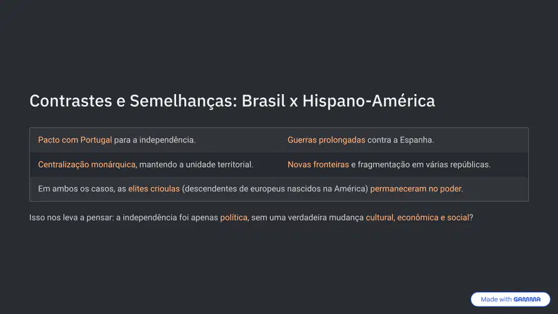Click the highlighted text Novas fronteiras
This screenshot has width=558, height=314.
pos(318,164)
